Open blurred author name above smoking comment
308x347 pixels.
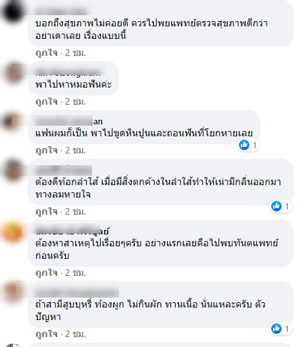click(x=77, y=293)
